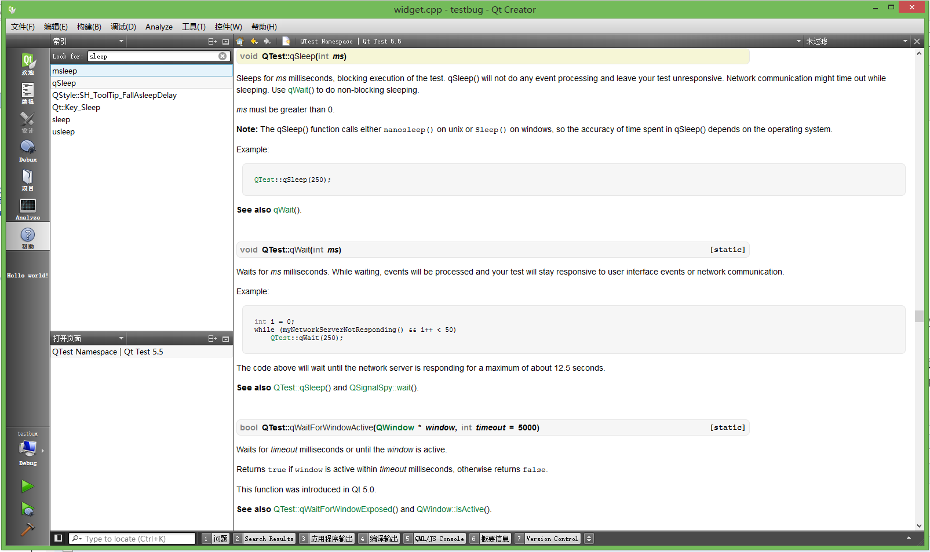Viewport: 930px width, 552px height.
Task: Open the Window (控件) menu
Action: click(x=228, y=27)
